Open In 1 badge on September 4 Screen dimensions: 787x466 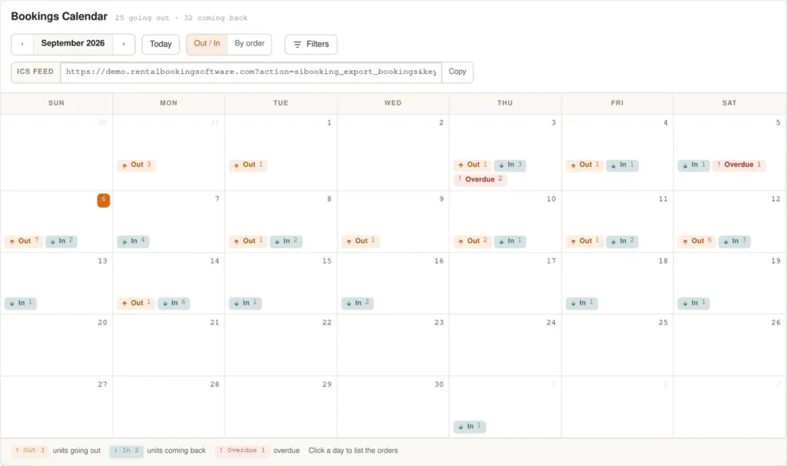622,165
